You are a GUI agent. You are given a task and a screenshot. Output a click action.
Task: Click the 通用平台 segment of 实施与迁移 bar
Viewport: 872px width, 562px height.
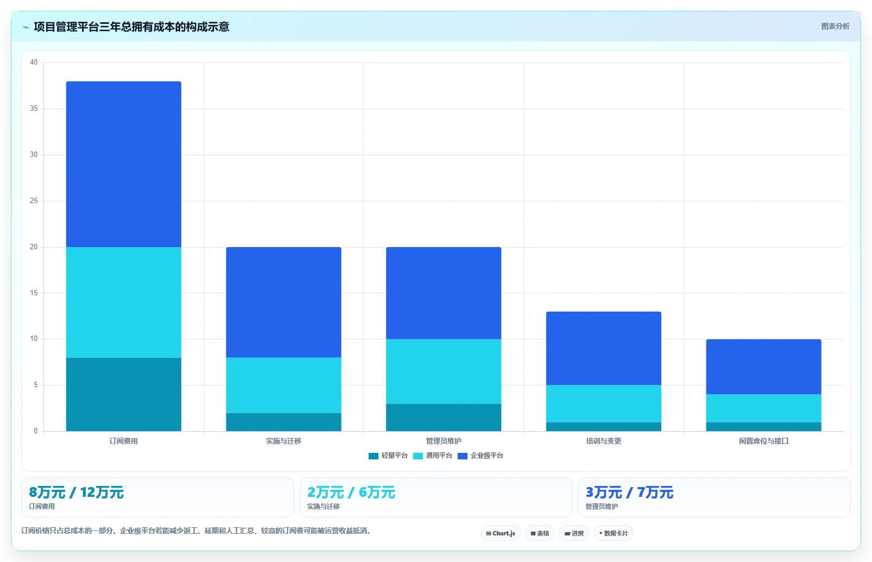click(x=283, y=385)
